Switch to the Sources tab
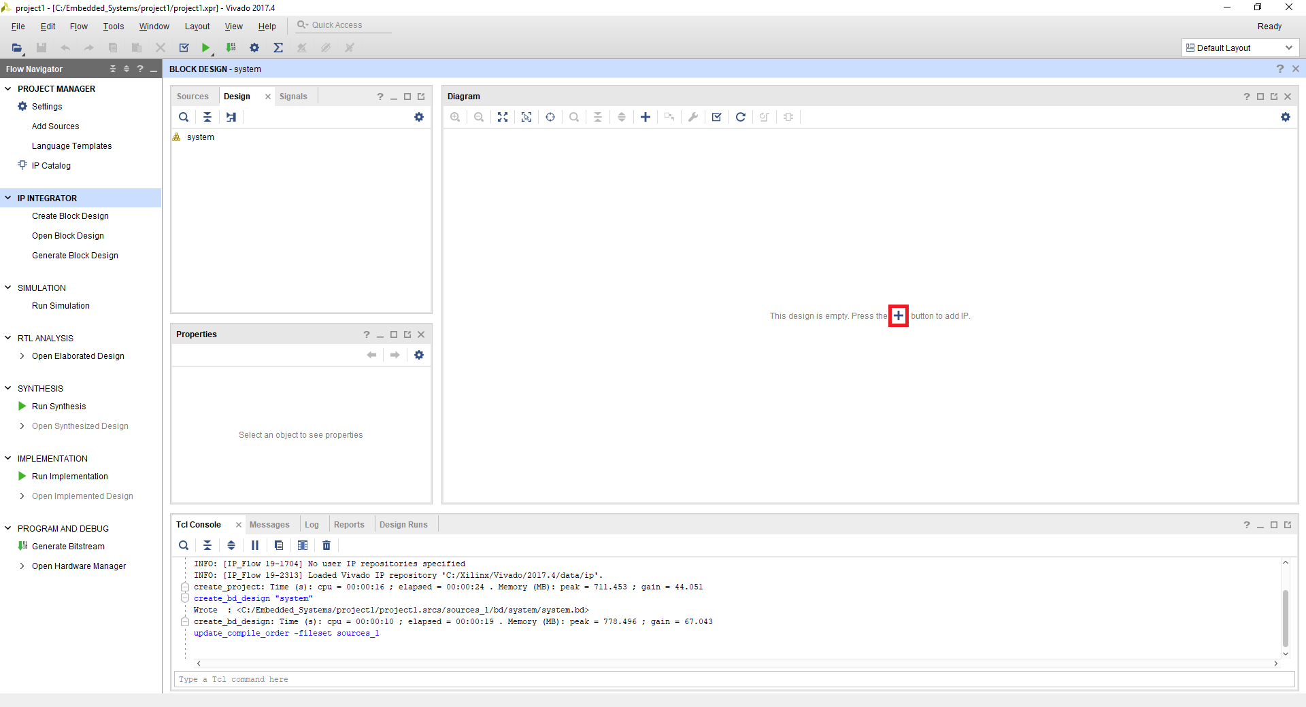1306x707 pixels. (x=192, y=97)
